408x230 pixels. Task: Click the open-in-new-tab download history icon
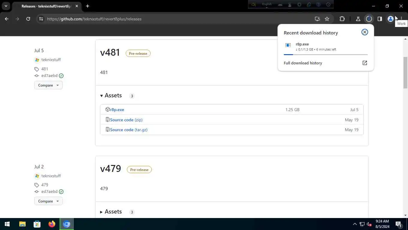[365, 63]
